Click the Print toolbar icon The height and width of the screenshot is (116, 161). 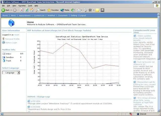coord(85,10)
